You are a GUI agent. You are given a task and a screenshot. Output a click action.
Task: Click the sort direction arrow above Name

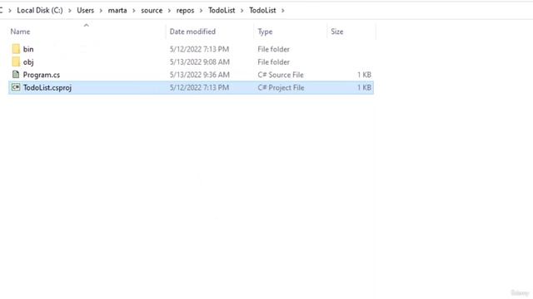pos(87,25)
